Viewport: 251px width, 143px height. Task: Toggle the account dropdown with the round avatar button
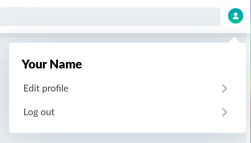coord(235,16)
